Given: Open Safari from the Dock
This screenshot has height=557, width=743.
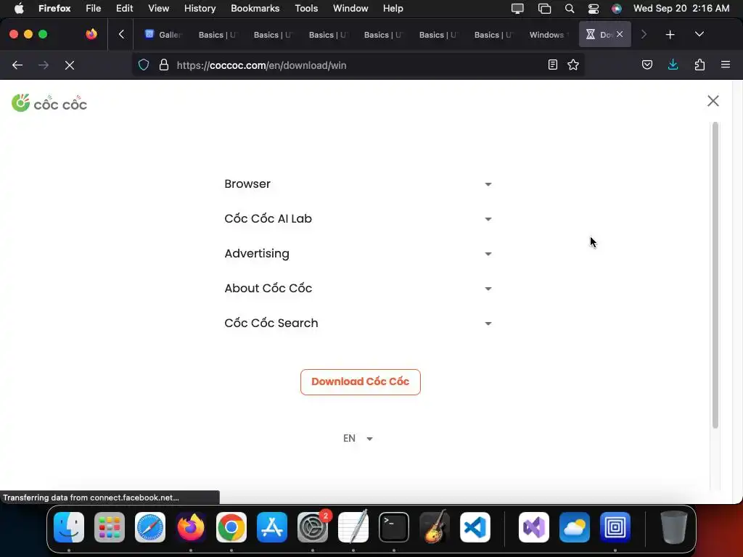Looking at the screenshot, I should point(150,527).
